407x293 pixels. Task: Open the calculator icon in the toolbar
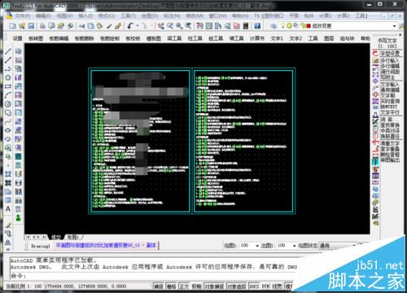tap(246, 26)
